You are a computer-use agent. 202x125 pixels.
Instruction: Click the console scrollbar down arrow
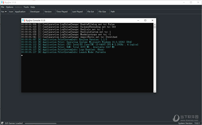coord(155,91)
